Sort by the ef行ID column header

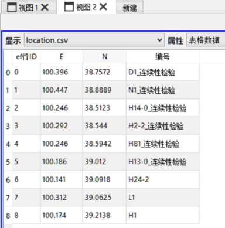26,57
